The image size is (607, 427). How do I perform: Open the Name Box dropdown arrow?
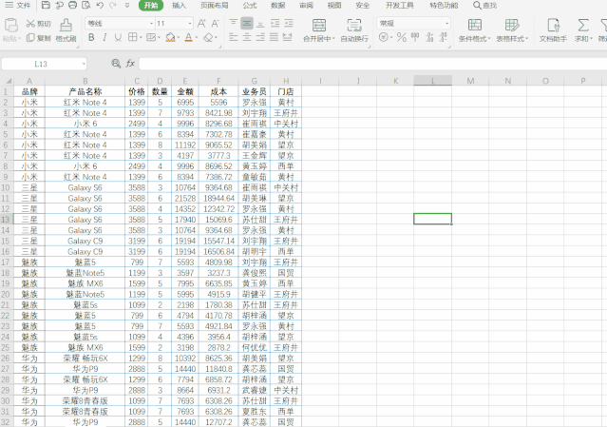pyautogui.click(x=84, y=64)
